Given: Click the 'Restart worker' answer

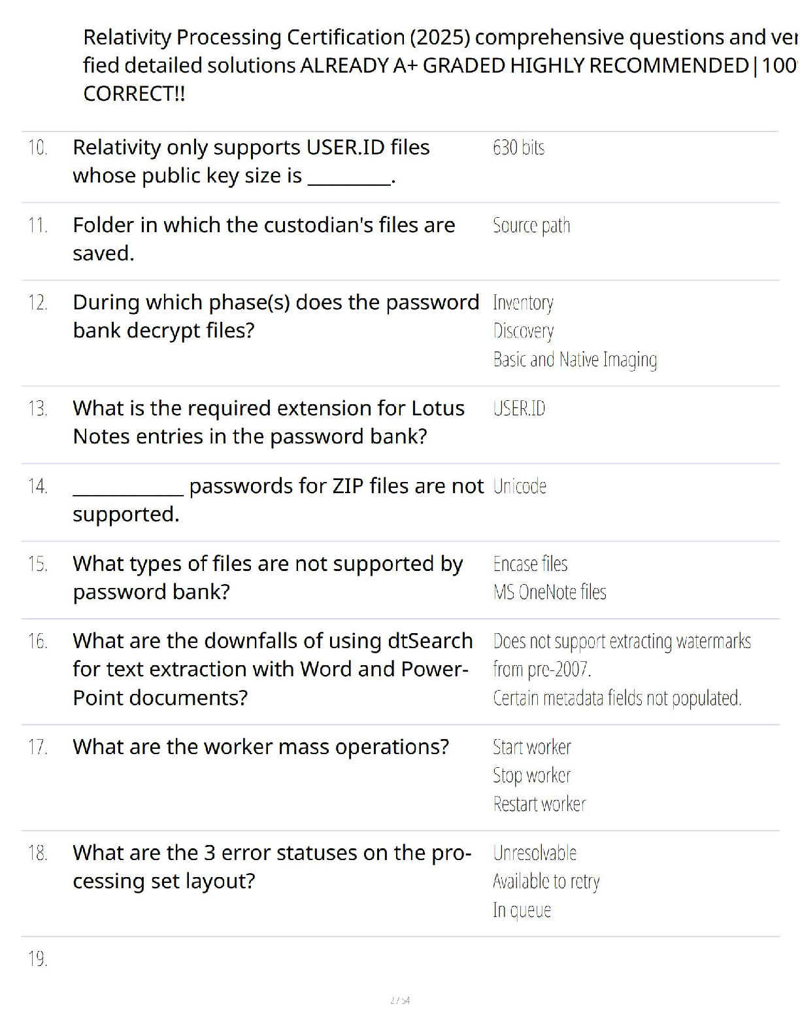Looking at the screenshot, I should [539, 804].
